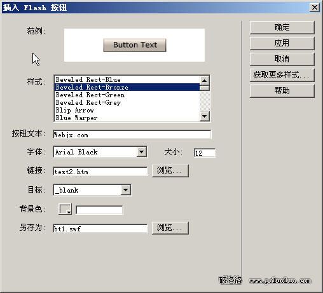
Task: Cancel the dialog with 取消
Action: 282,59
